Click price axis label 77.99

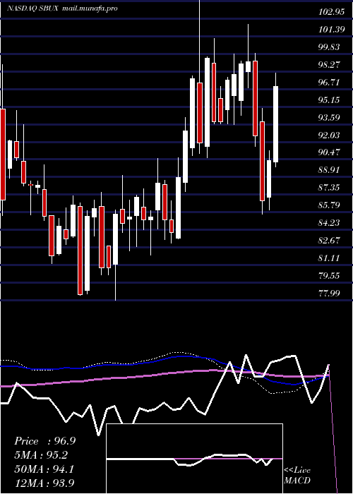[330, 294]
